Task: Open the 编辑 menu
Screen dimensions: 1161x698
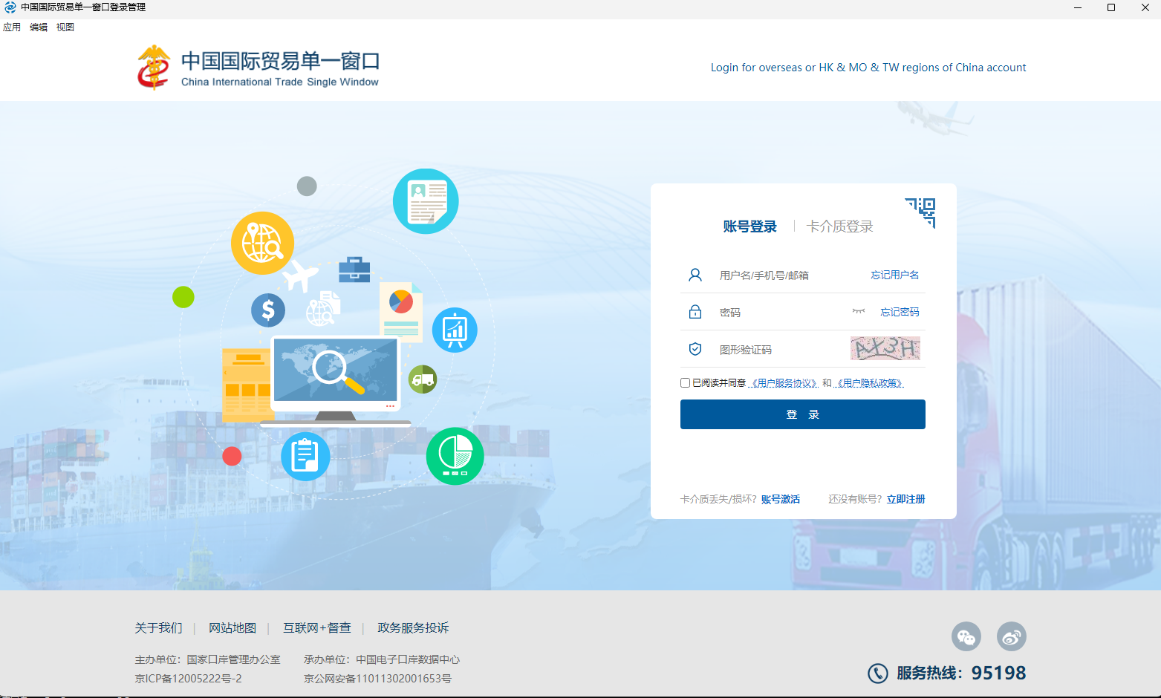Action: pos(39,27)
